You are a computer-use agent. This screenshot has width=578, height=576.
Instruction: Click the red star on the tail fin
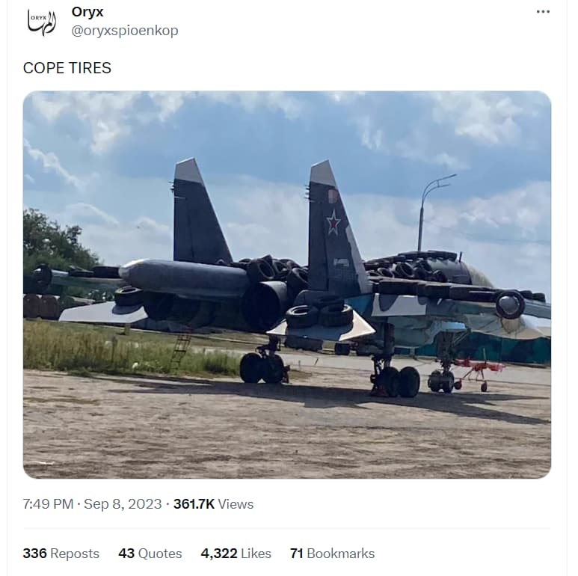(x=333, y=222)
